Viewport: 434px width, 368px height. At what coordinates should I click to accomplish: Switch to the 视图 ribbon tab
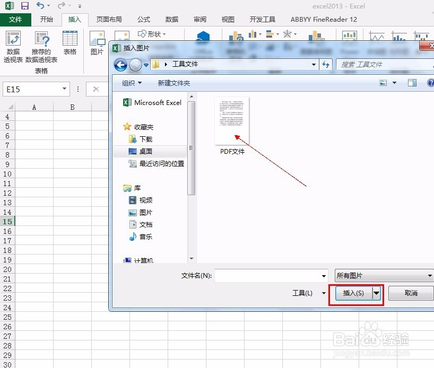(x=228, y=20)
